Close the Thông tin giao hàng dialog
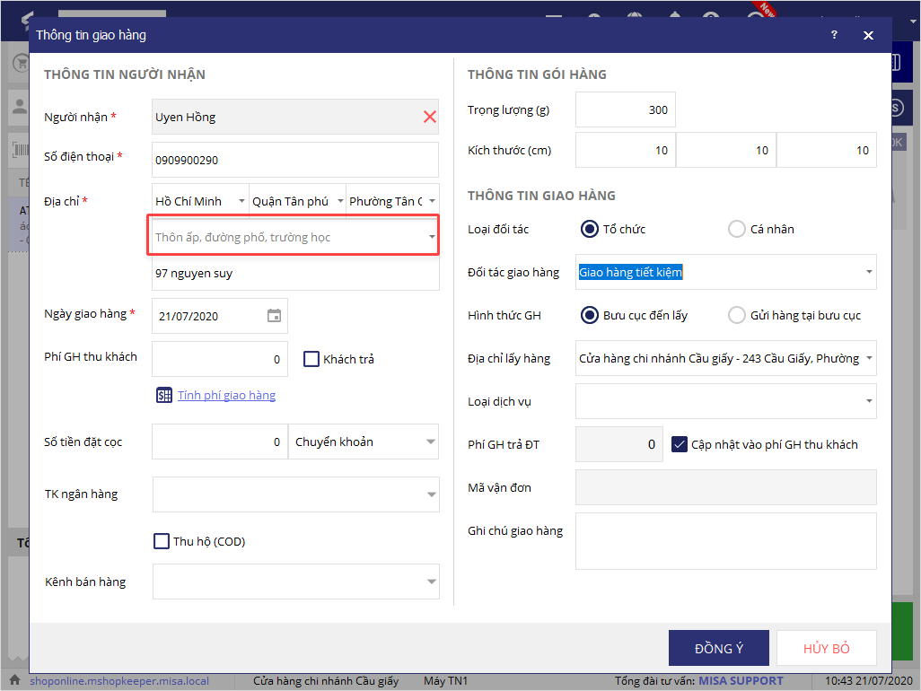The image size is (921, 691). 868,35
